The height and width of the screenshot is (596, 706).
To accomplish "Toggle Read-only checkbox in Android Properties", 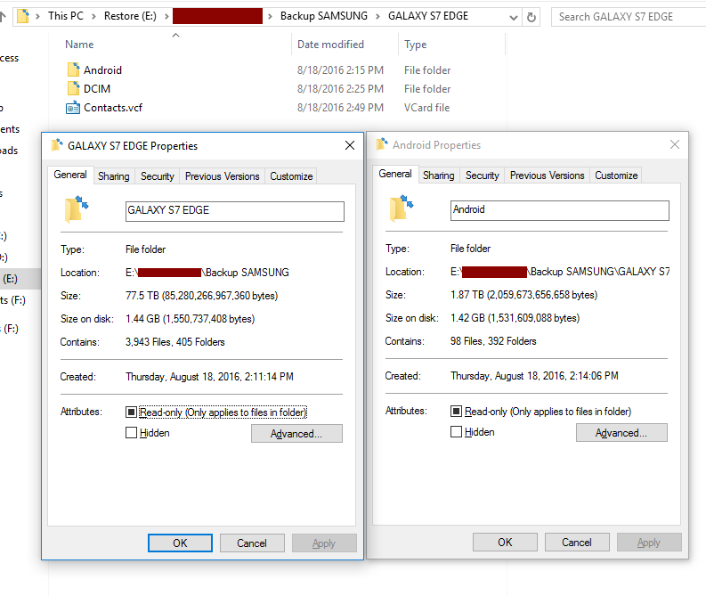I will [456, 411].
